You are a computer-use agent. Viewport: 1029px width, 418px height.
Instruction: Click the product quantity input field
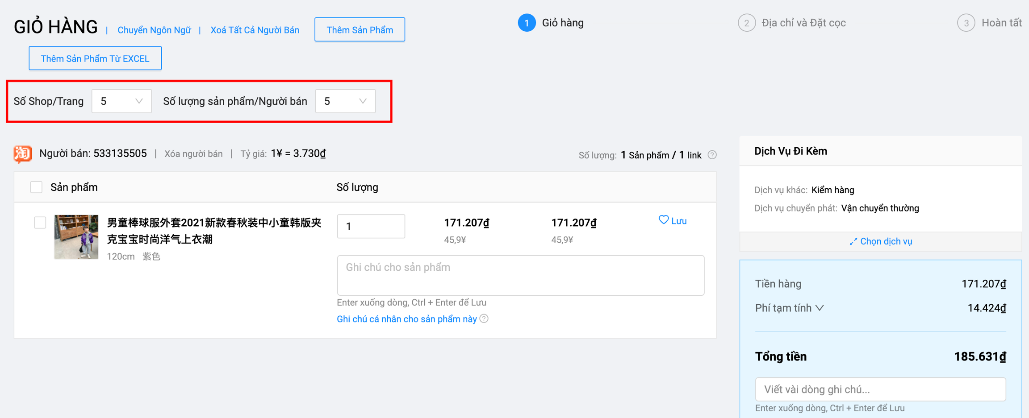point(371,227)
